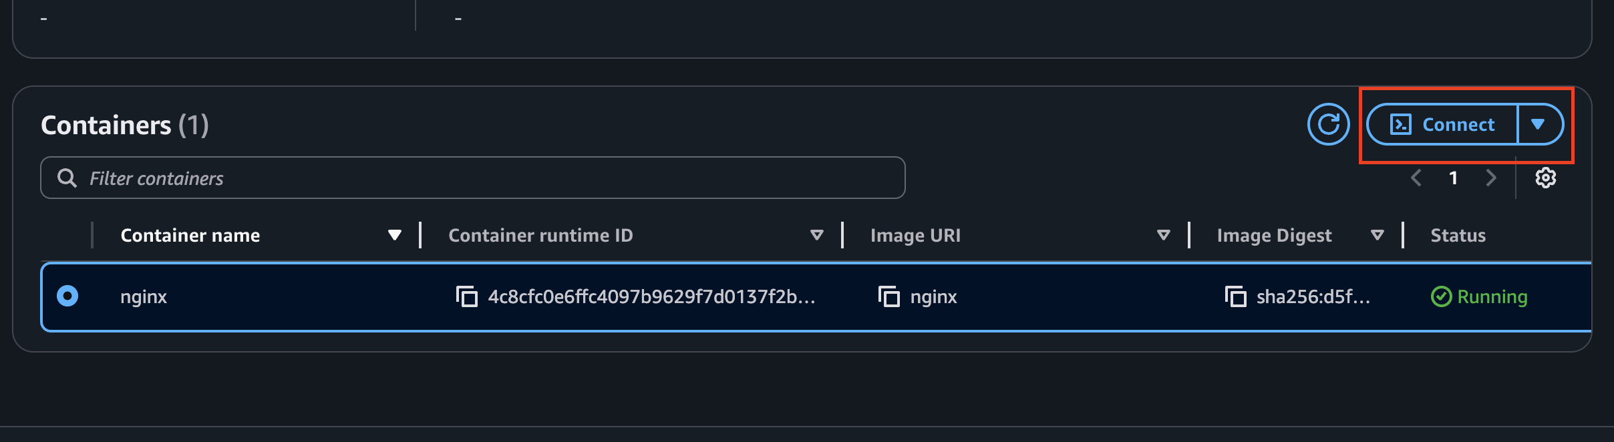This screenshot has height=442, width=1614.
Task: Copy the container runtime ID
Action: (467, 296)
